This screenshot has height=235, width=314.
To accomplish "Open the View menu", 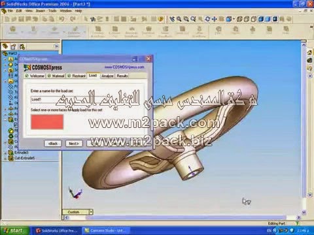I will [29, 10].
